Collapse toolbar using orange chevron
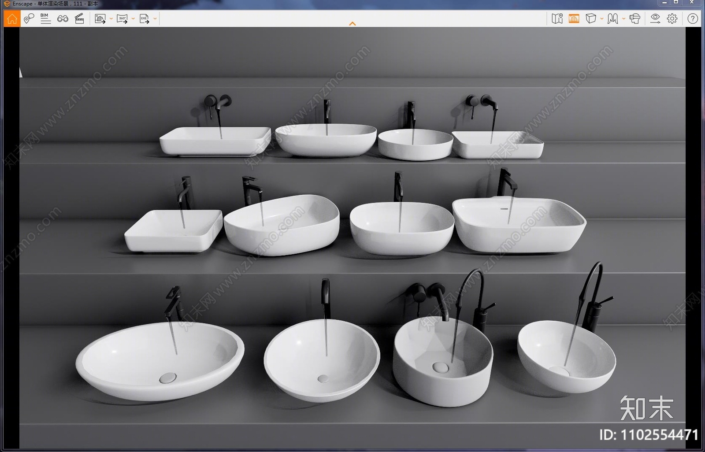 tap(352, 24)
